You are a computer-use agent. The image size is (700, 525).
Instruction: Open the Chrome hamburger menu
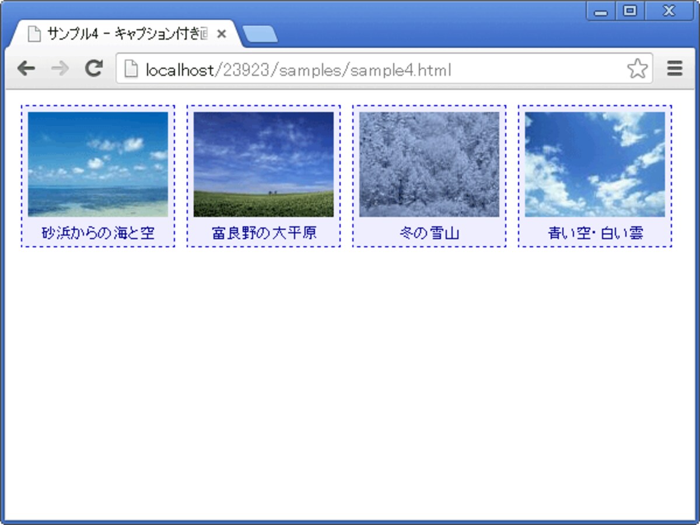[x=675, y=69]
